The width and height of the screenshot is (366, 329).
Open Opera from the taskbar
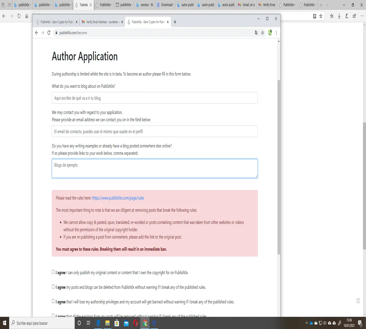(135, 323)
